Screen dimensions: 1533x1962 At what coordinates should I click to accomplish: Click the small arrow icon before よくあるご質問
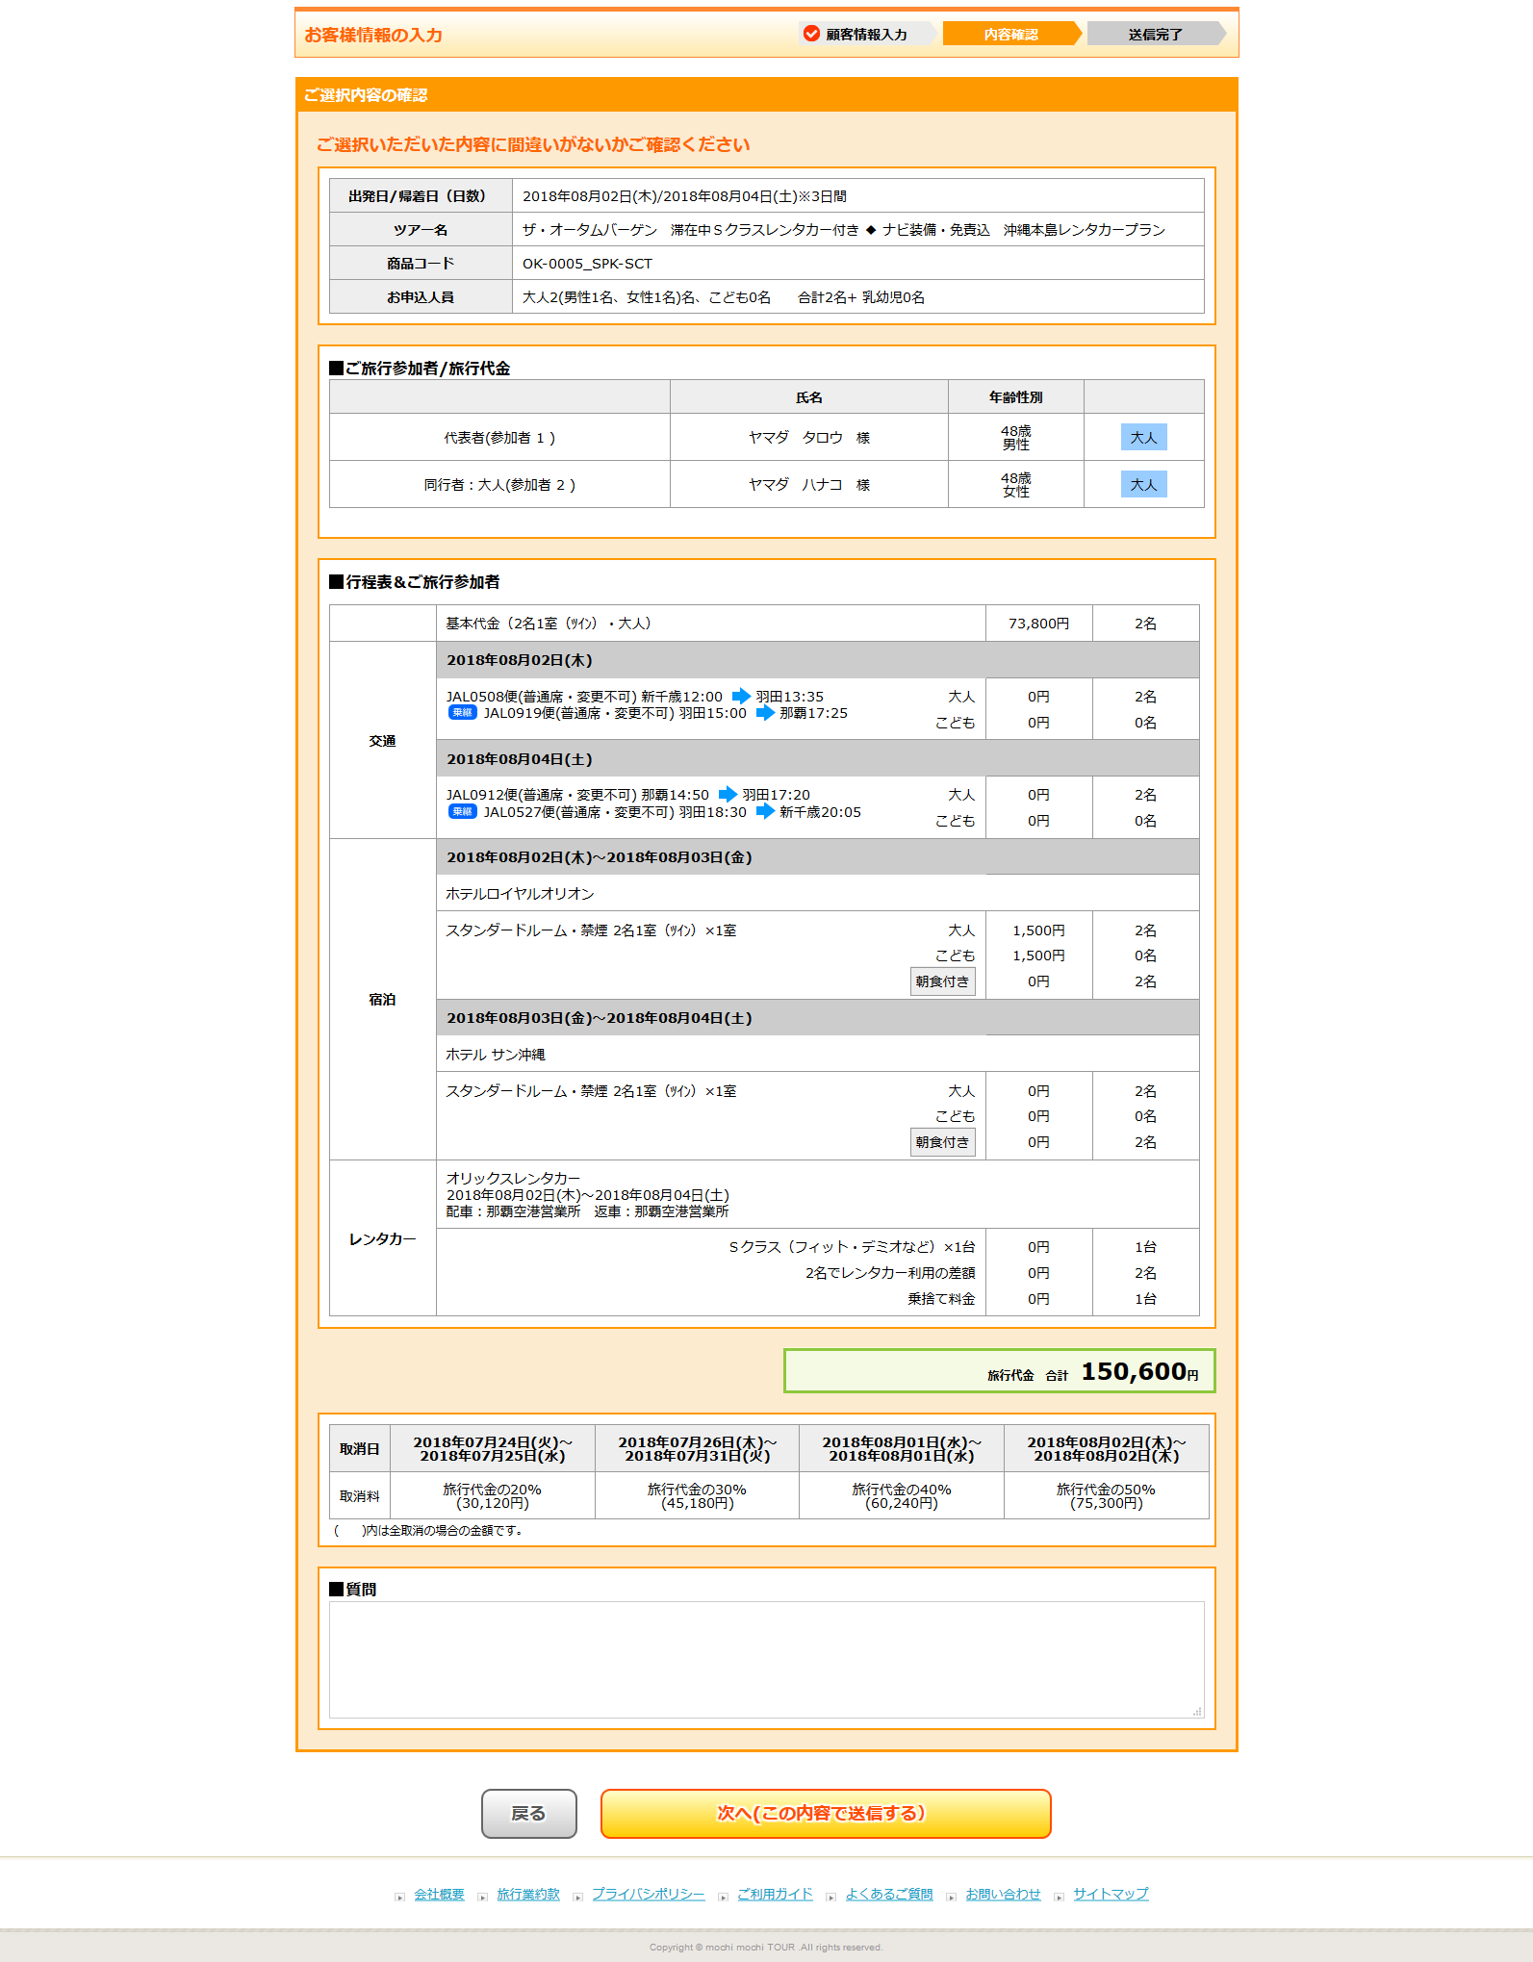click(830, 1897)
